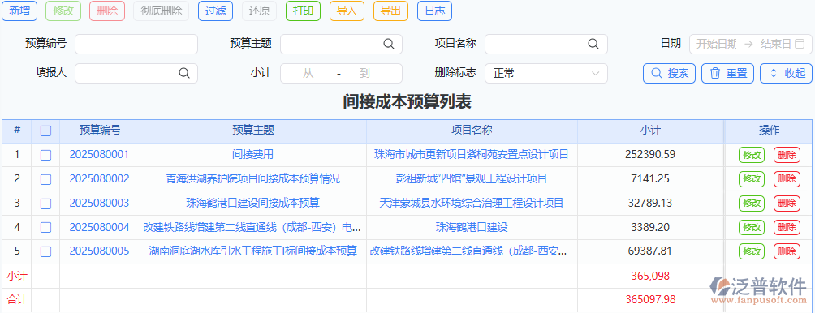Check the box for row 2025080003
The image size is (815, 313).
pos(45,204)
